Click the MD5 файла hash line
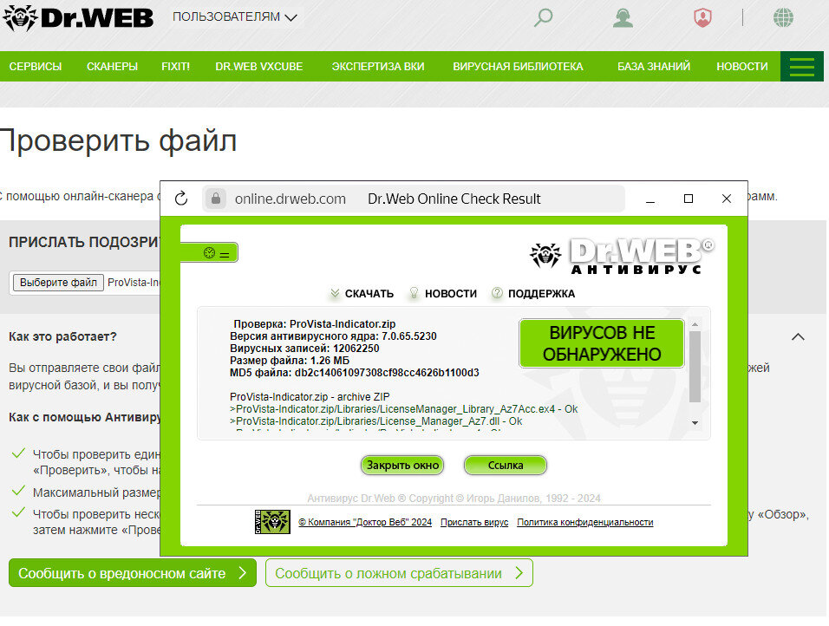Image resolution: width=829 pixels, height=626 pixels. coord(354,373)
